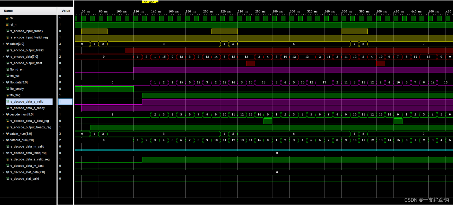Click the rs_enocde_output_tready_reg signal icon
Image resolution: width=453 pixels, height=205 pixels.
coord(7,127)
